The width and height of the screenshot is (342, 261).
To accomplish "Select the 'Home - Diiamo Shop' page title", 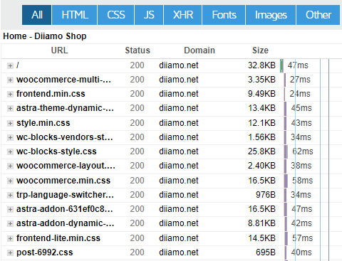I will pos(45,36).
